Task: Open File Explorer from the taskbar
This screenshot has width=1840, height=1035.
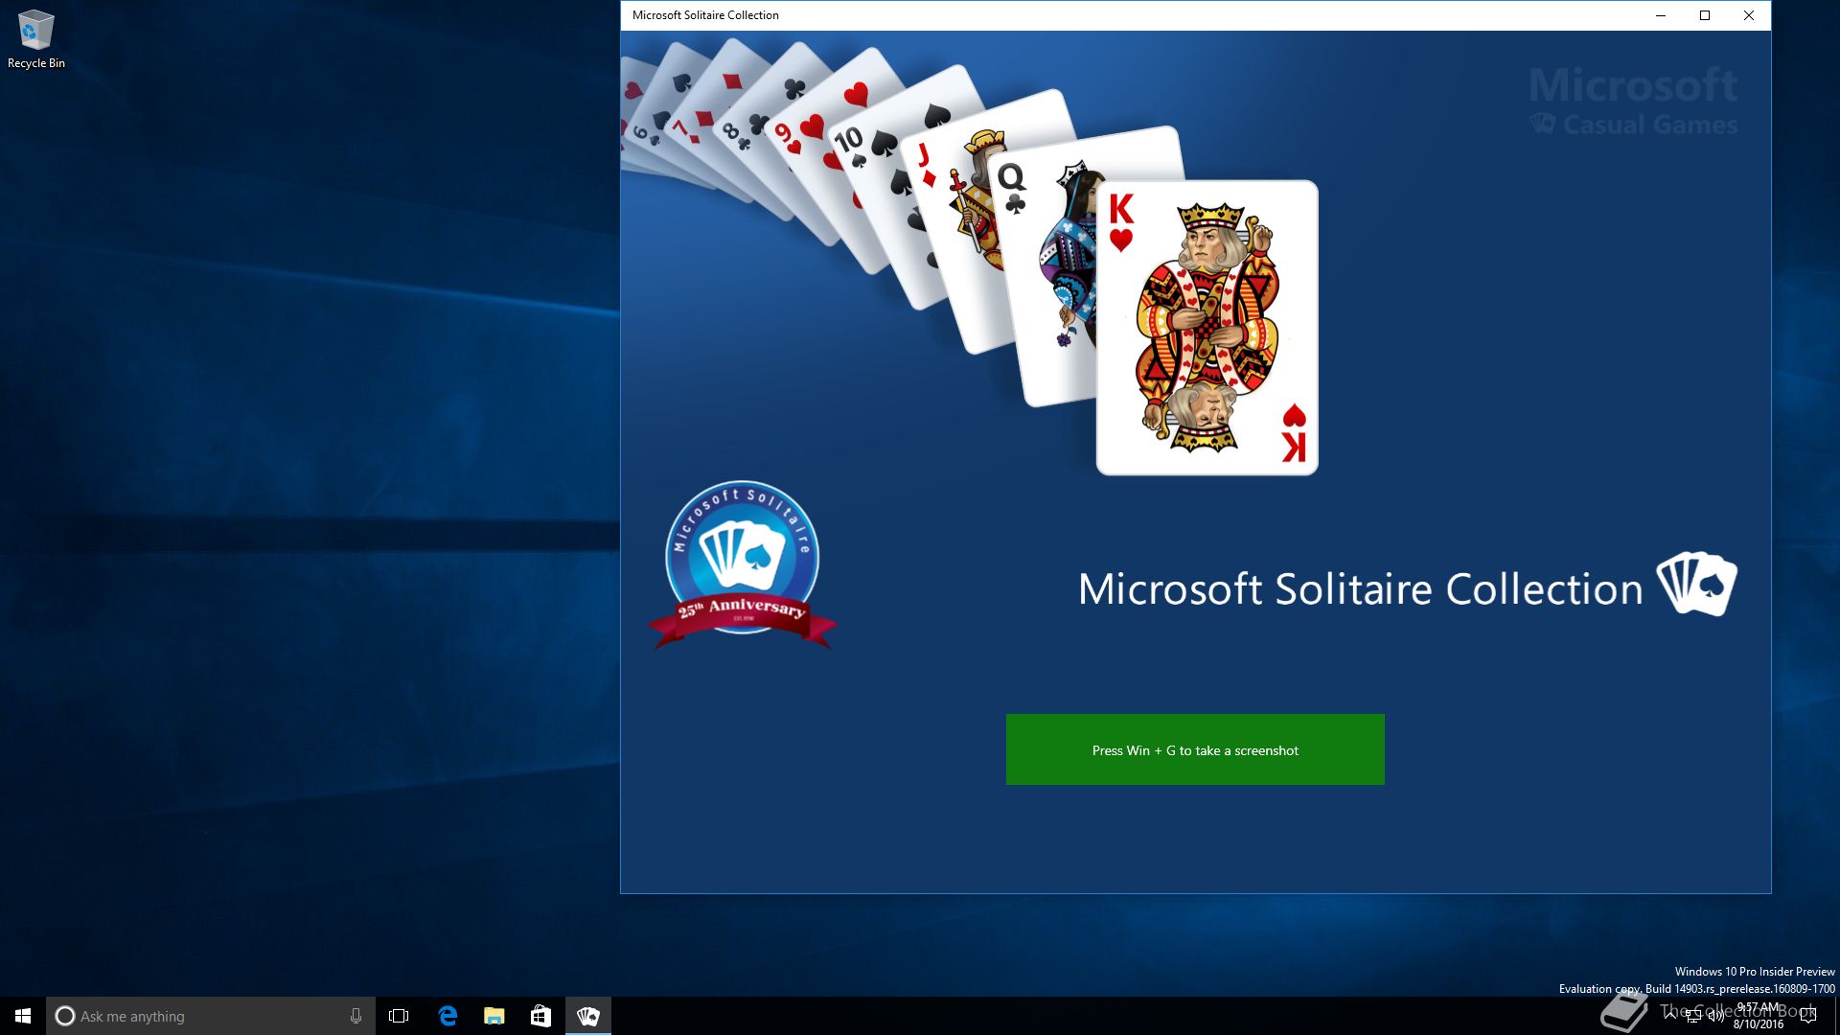Action: pyautogui.click(x=494, y=1016)
